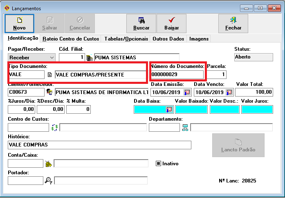This screenshot has width=285, height=198.
Task: Switch to Rateio Centro de Custos tab
Action: [71, 39]
